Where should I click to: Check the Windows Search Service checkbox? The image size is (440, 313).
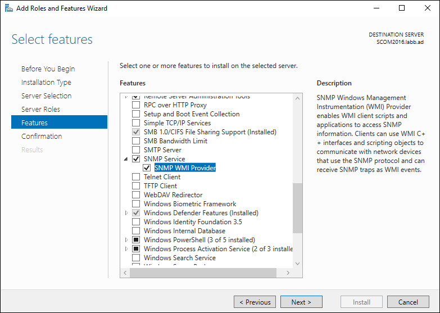pyautogui.click(x=136, y=258)
